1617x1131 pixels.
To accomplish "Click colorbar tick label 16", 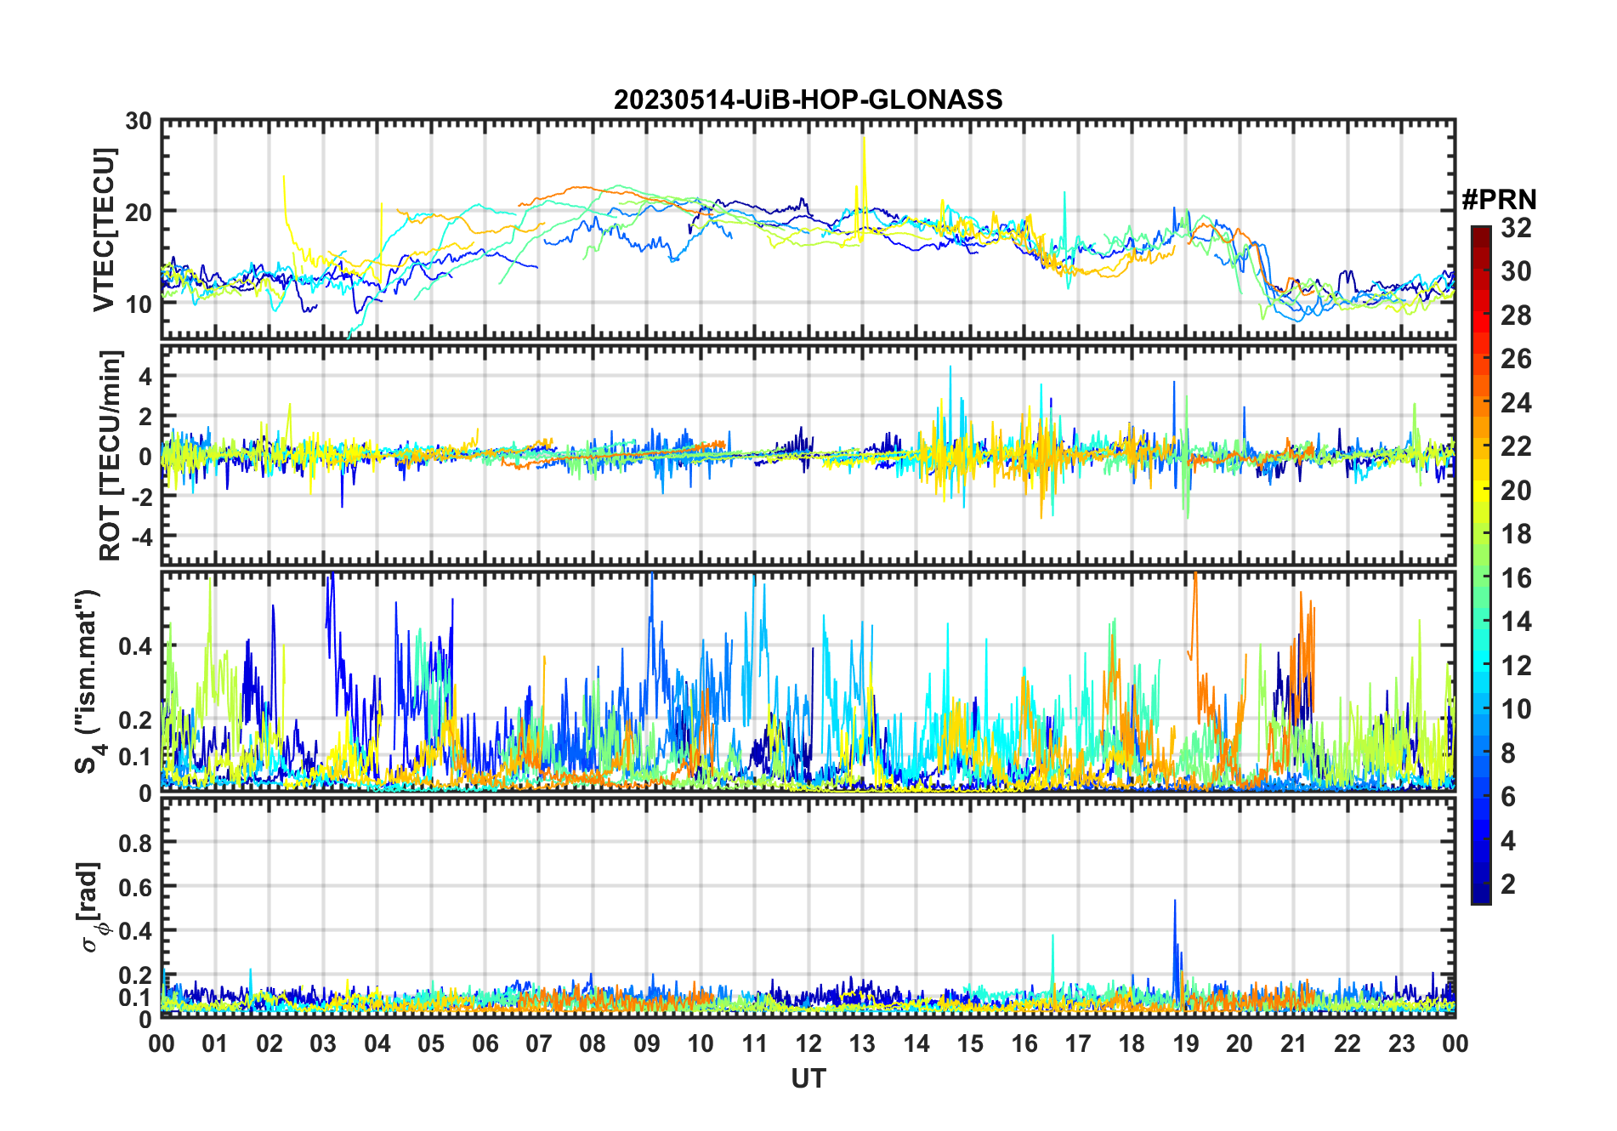I will (1516, 578).
